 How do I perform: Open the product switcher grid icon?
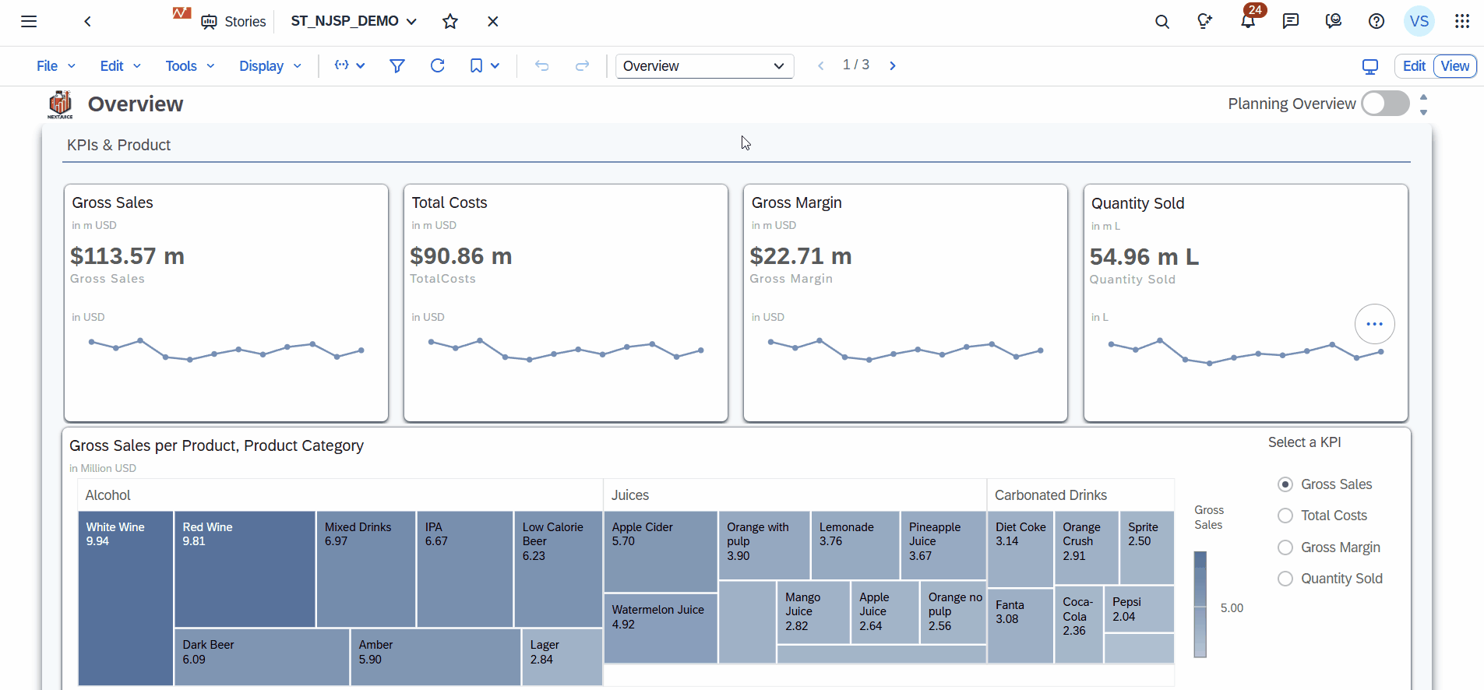1462,22
